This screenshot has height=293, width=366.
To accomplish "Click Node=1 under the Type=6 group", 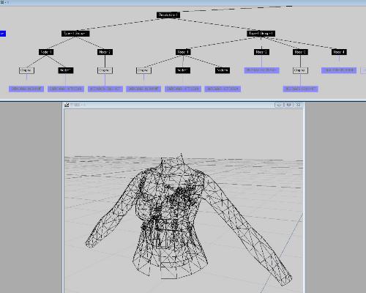I will [x=183, y=52].
